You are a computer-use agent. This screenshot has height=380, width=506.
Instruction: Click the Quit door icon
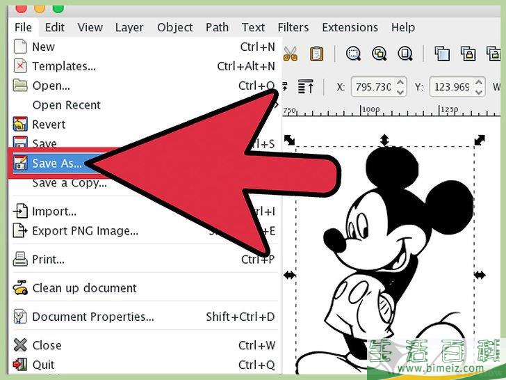[x=20, y=365]
